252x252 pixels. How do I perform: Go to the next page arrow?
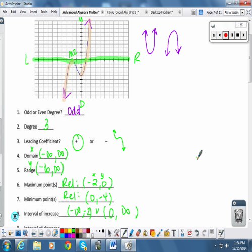[x=41, y=233]
